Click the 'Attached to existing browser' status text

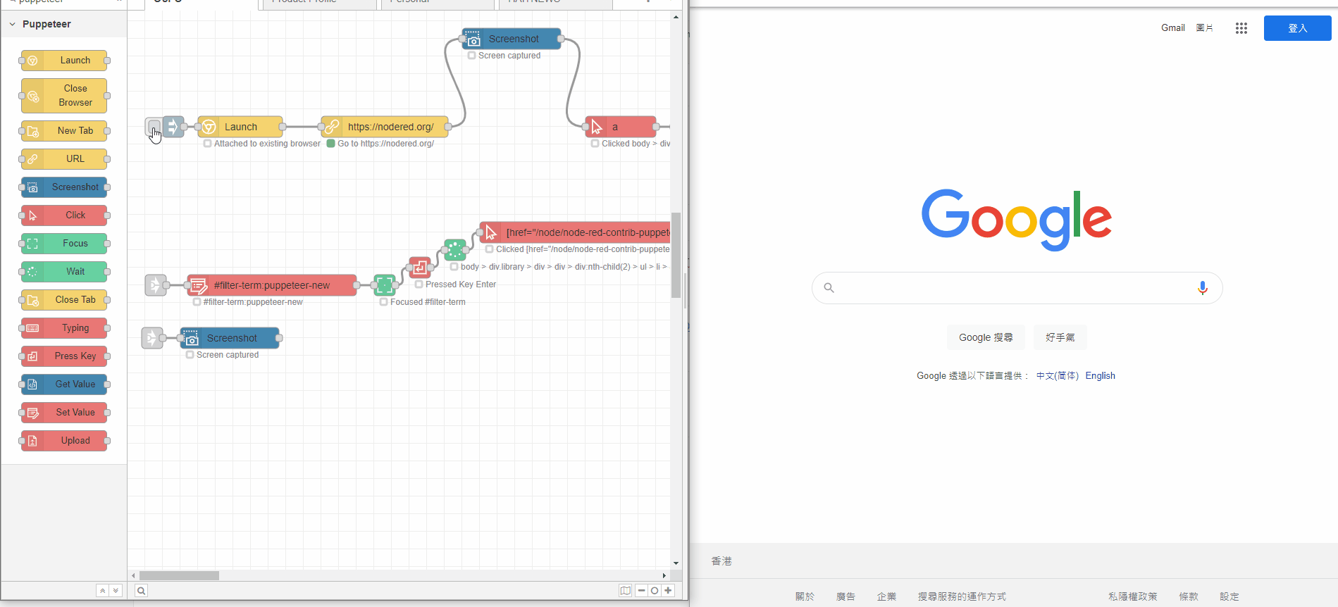point(267,144)
